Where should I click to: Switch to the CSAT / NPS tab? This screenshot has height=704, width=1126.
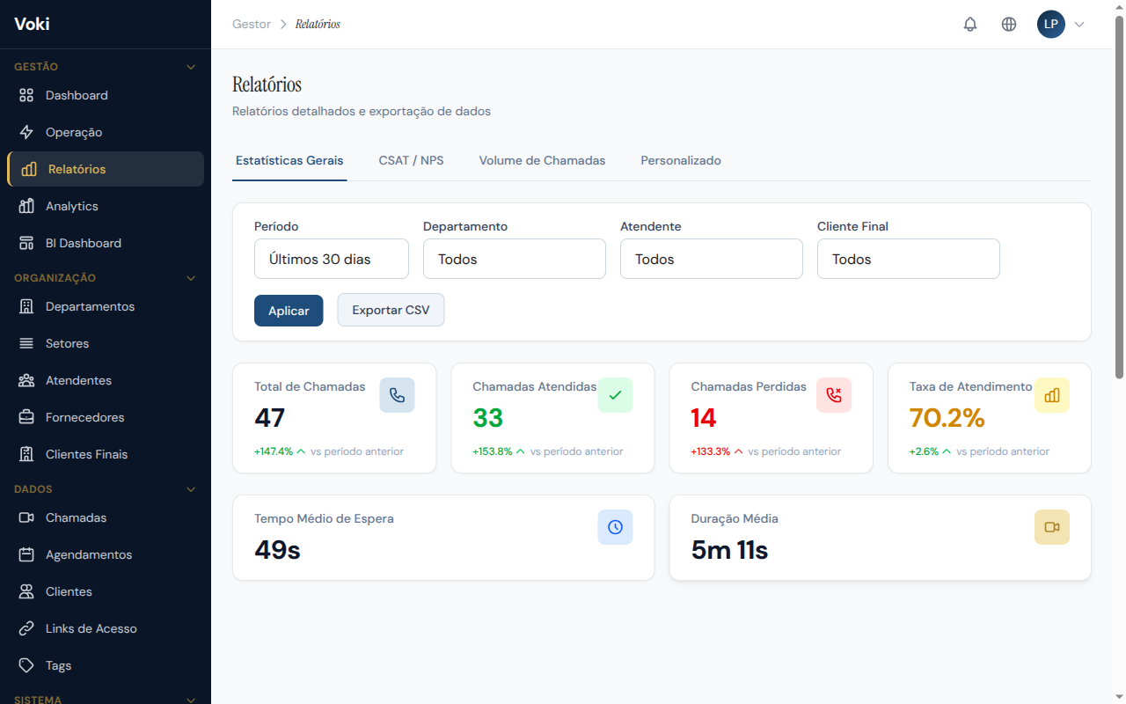tap(411, 160)
